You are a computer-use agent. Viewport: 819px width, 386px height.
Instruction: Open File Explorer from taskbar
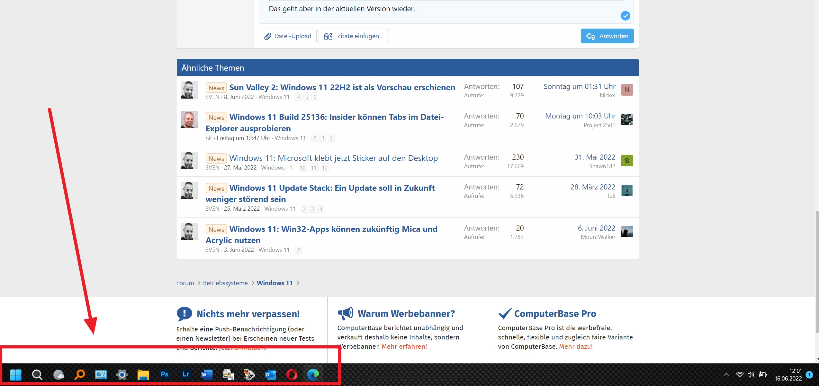click(x=143, y=374)
